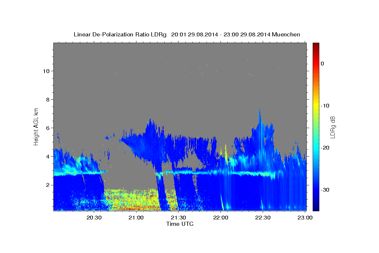Click the 23:00 time tick label
Image resolution: width=379 pixels, height=253 pixels.
tap(305, 218)
